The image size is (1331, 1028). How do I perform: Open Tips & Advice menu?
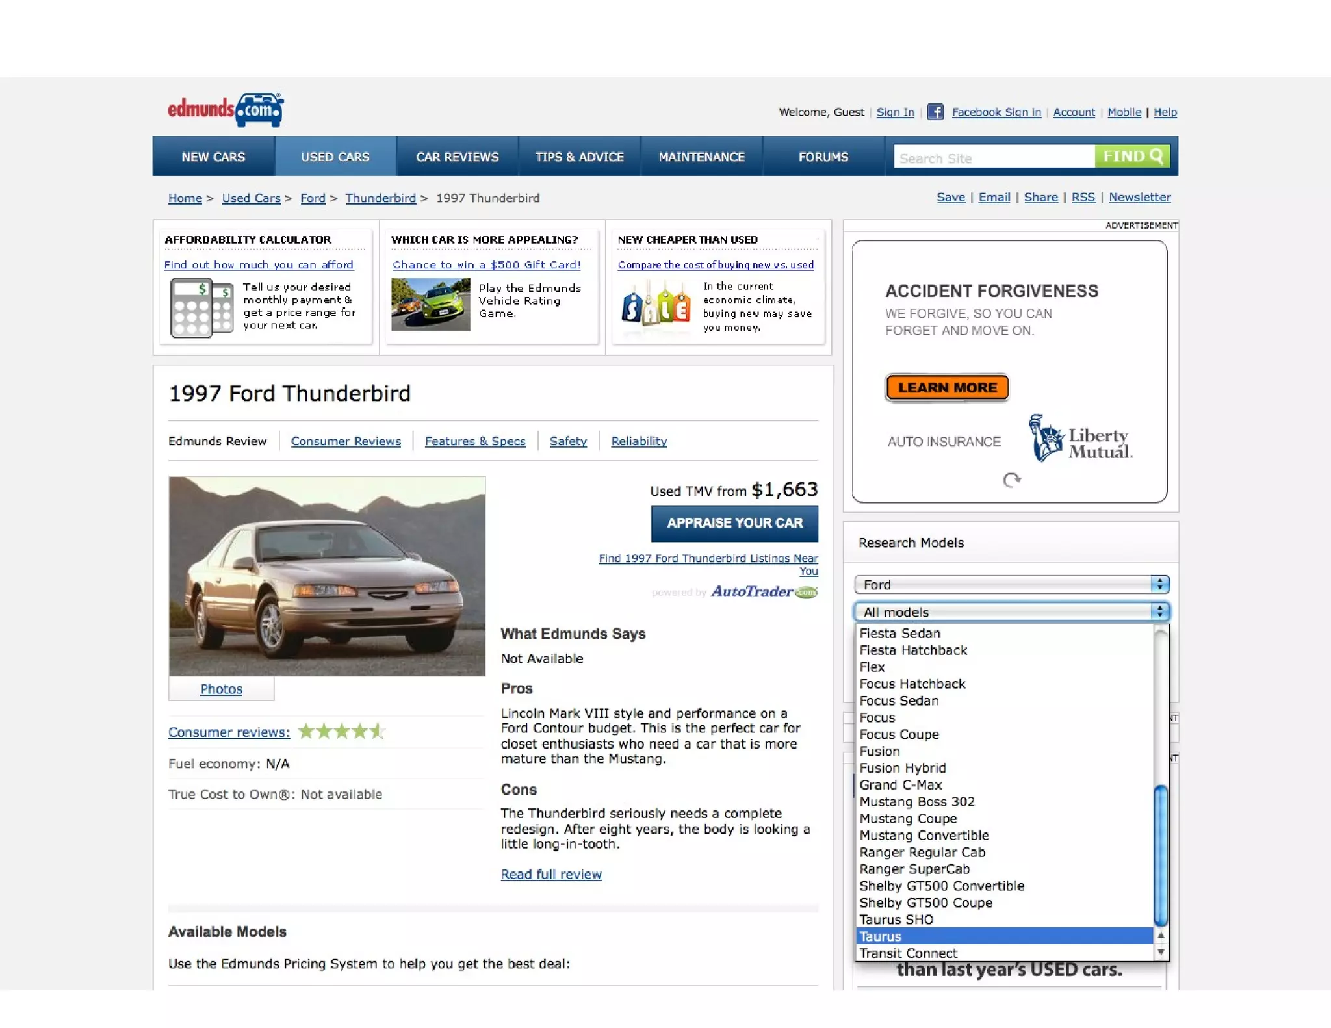click(x=580, y=157)
